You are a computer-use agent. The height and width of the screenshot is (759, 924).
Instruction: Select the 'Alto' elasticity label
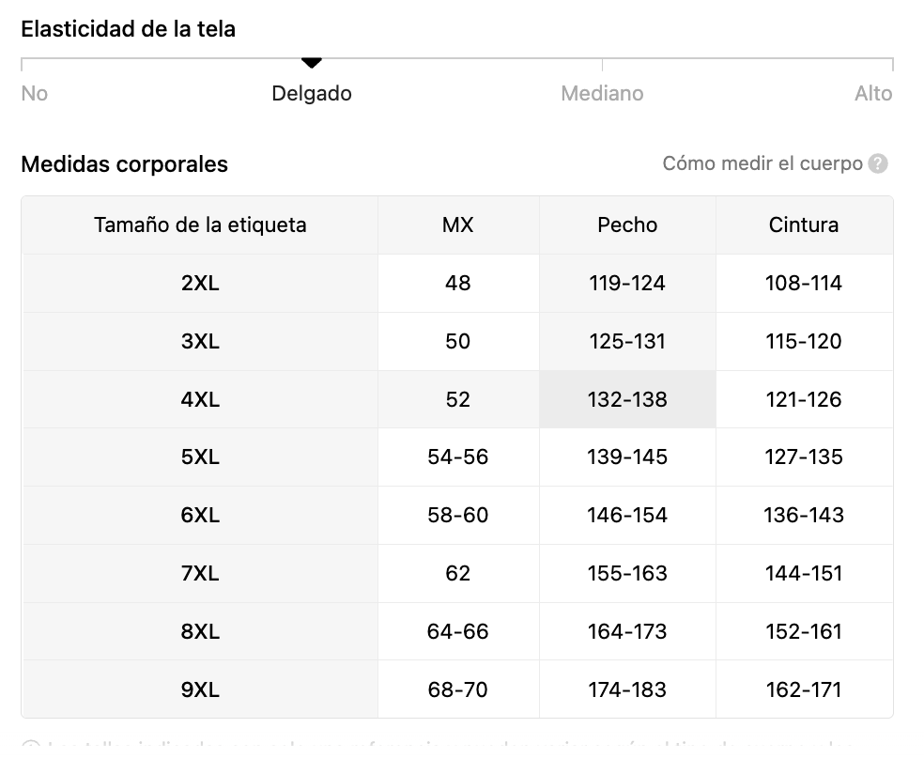tap(873, 94)
